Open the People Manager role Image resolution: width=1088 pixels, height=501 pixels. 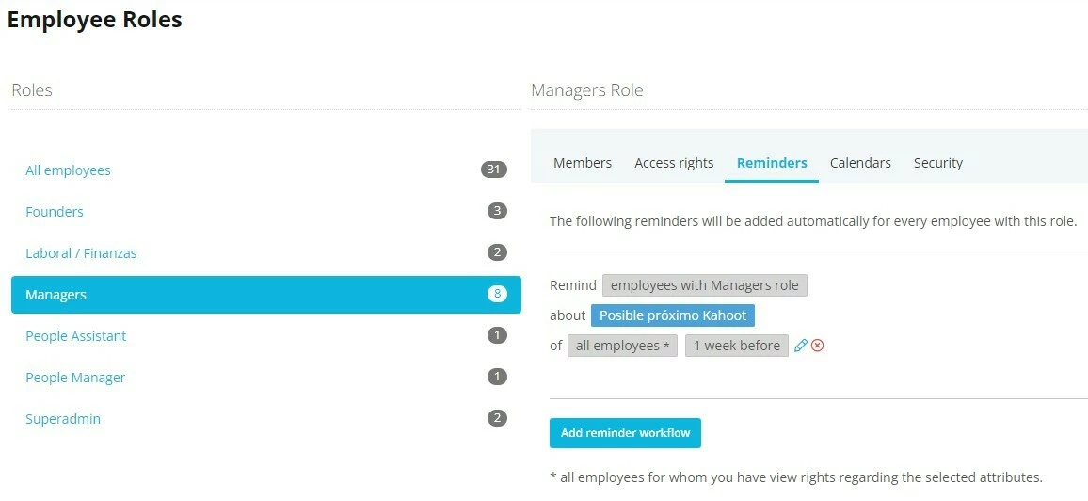coord(265,378)
